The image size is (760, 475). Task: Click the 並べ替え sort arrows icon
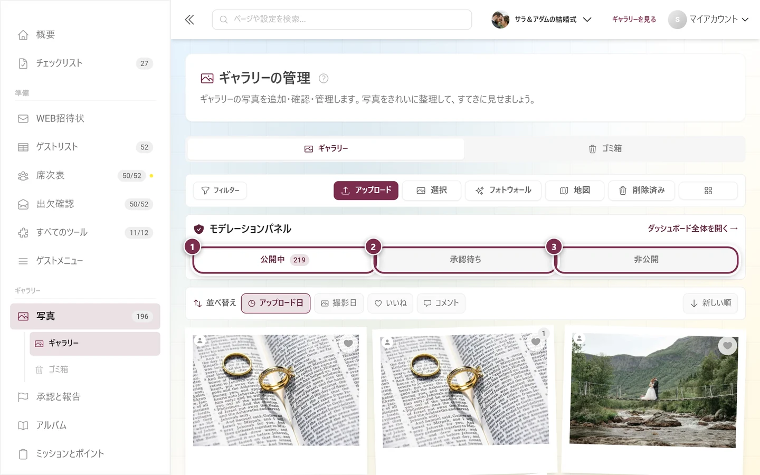click(197, 303)
